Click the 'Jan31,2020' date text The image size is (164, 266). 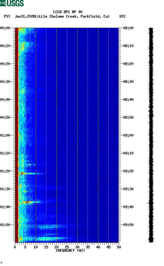25,16
